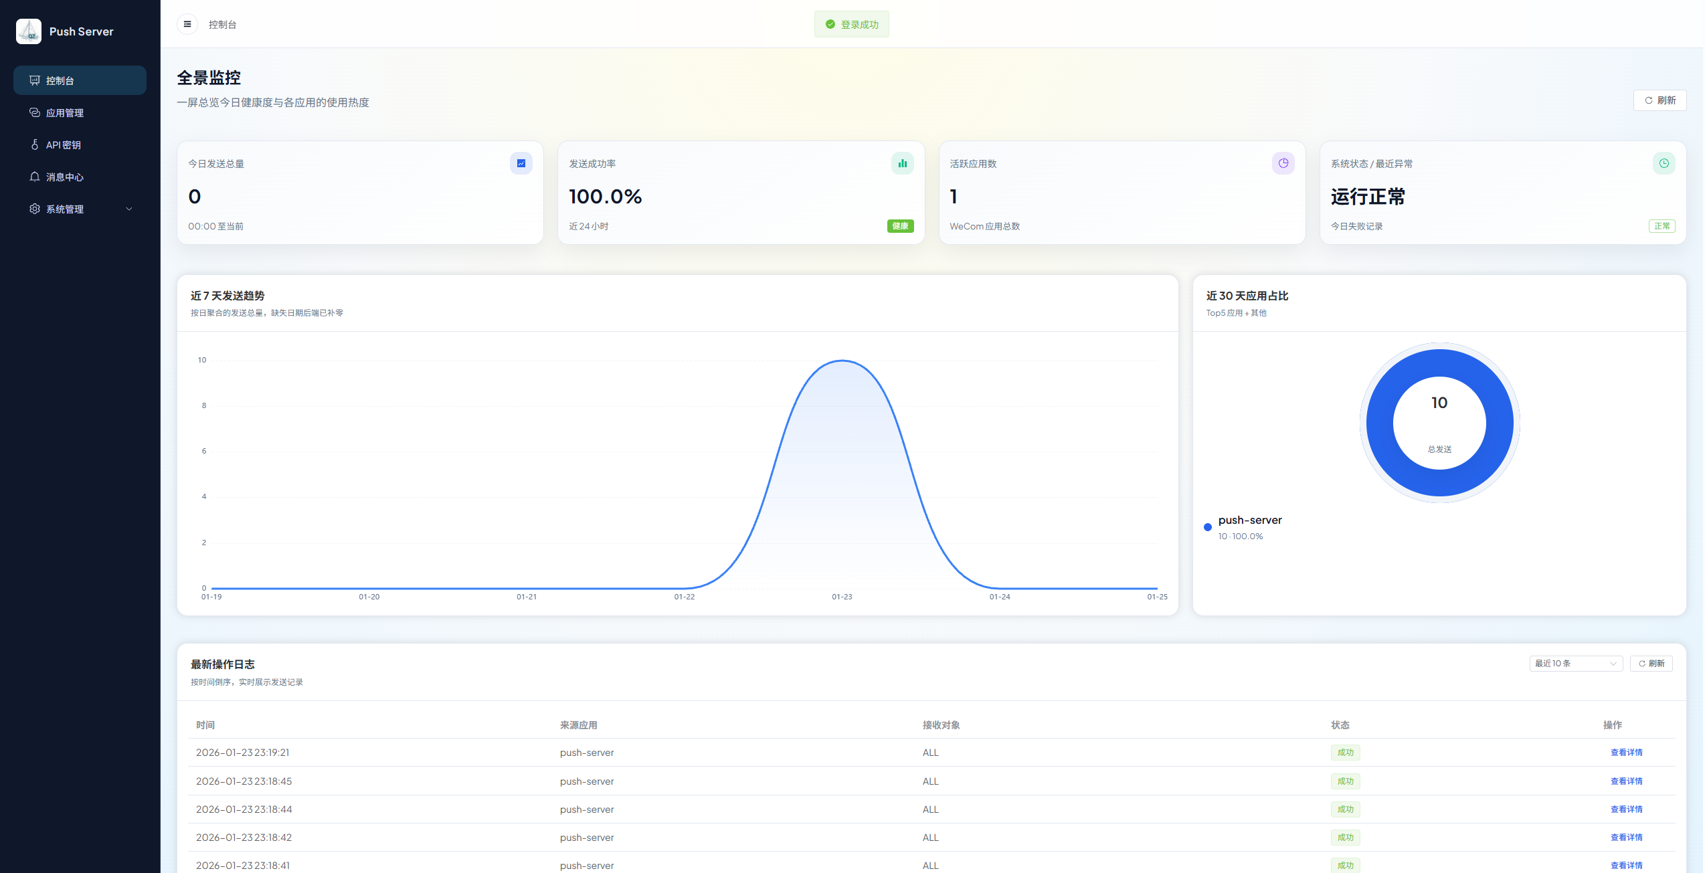Viewport: 1705px width, 873px height.
Task: Click the top-right 刷新 button
Action: [x=1659, y=100]
